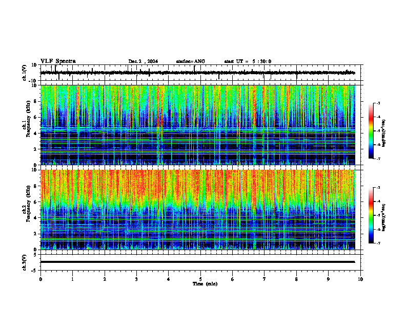Click the "8" kHz tick on ch.2 frequency axis

[x=35, y=186]
